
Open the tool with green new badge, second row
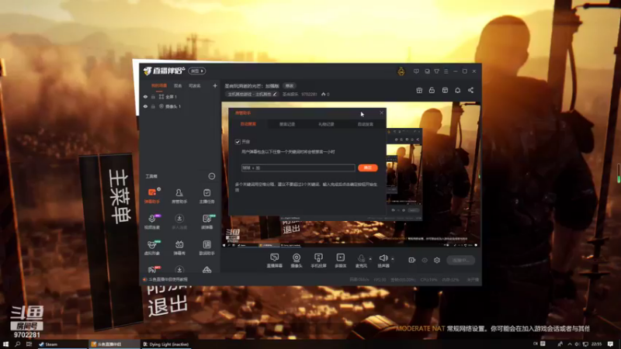coord(206,221)
